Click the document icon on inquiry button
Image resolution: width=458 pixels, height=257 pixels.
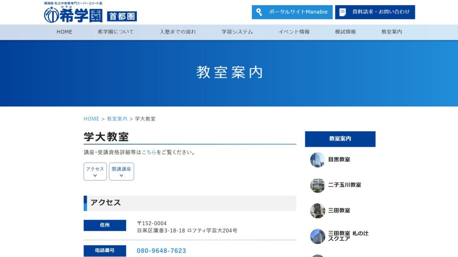(343, 12)
